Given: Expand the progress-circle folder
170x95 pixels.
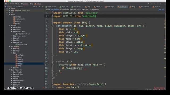Looking at the screenshot, I should coord(12,36).
